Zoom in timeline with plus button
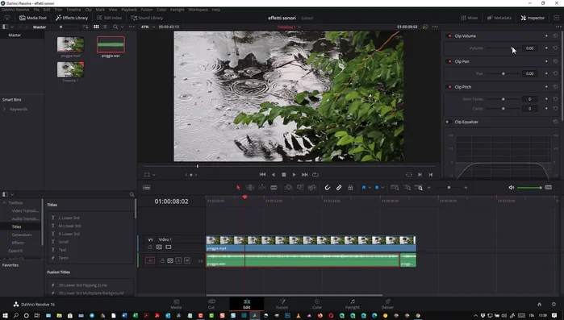 click(466, 188)
